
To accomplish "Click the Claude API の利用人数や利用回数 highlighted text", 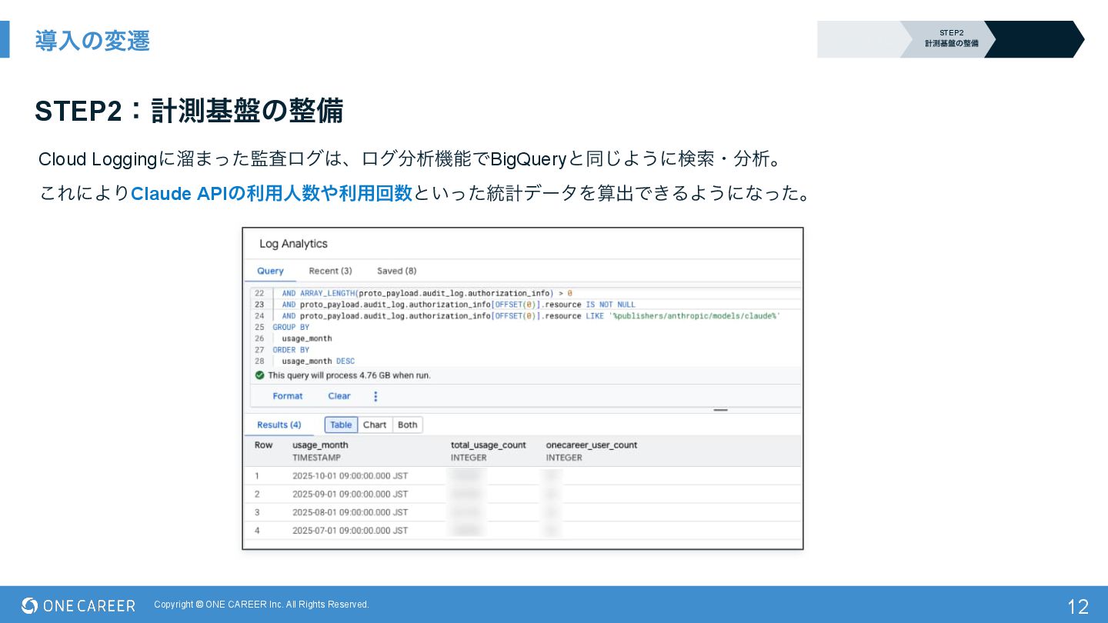I will click(x=272, y=193).
